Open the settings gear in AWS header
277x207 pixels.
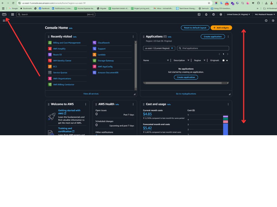[221, 14]
